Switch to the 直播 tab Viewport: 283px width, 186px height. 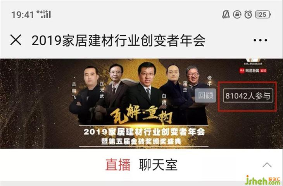click(118, 165)
